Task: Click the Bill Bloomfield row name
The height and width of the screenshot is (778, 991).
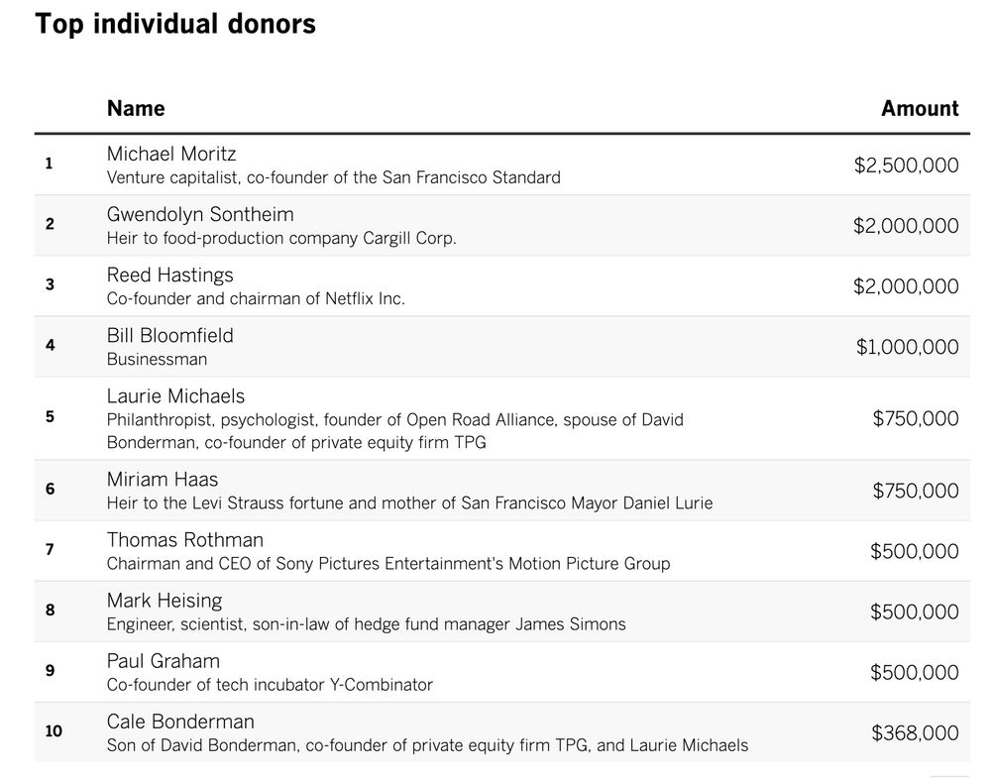Action: point(170,335)
